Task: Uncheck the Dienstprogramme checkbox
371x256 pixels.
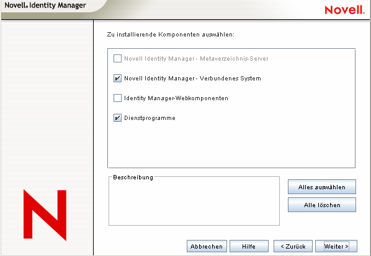Action: (117, 117)
